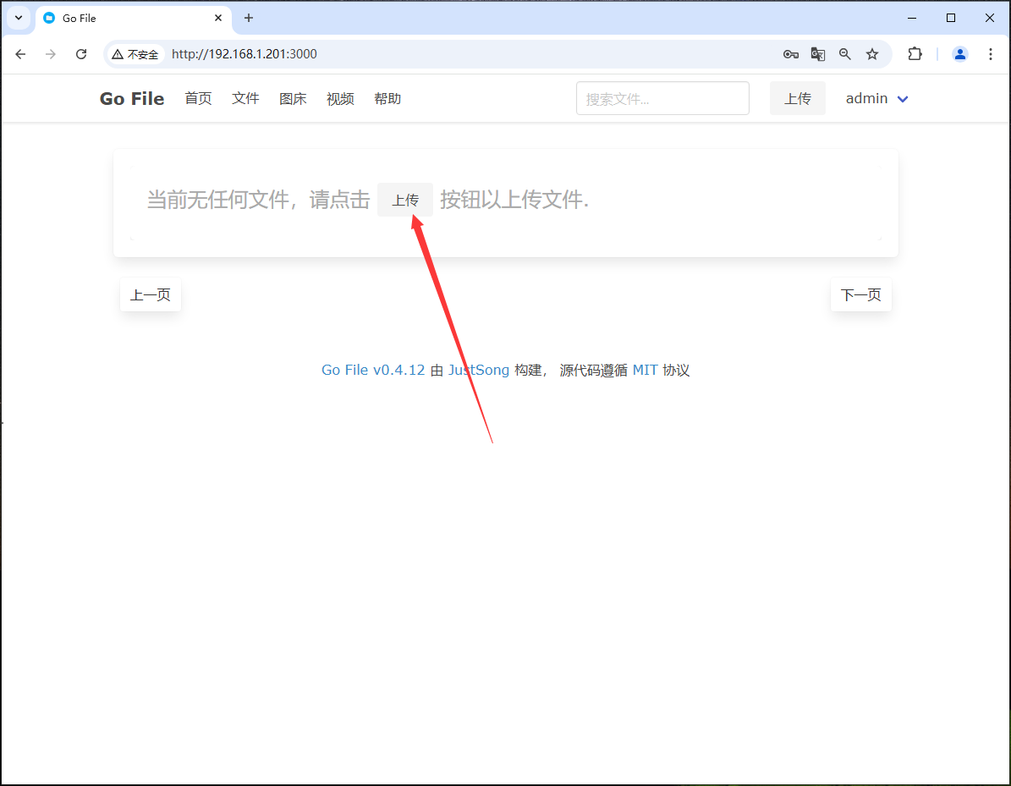Image resolution: width=1011 pixels, height=786 pixels.
Task: Expand the admin account dropdown
Action: pos(876,98)
